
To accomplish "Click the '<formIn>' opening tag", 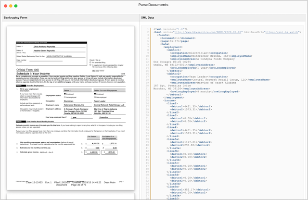I will pyautogui.click(x=163, y=35).
